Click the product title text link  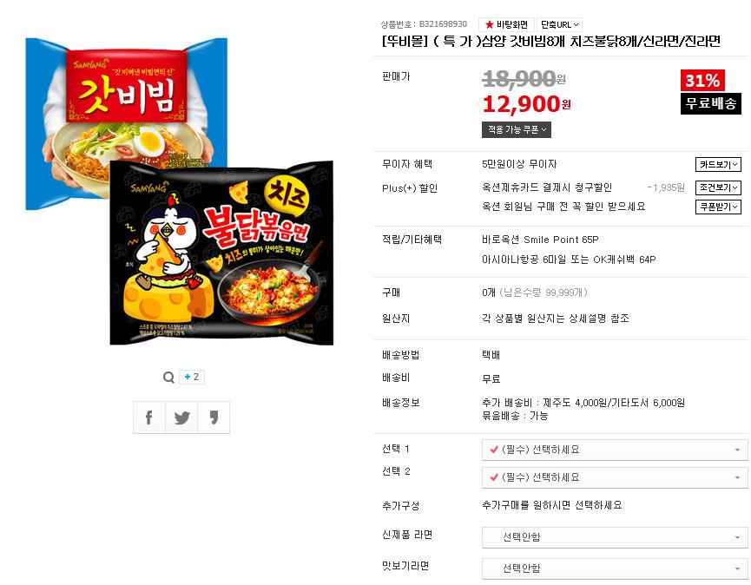550,42
